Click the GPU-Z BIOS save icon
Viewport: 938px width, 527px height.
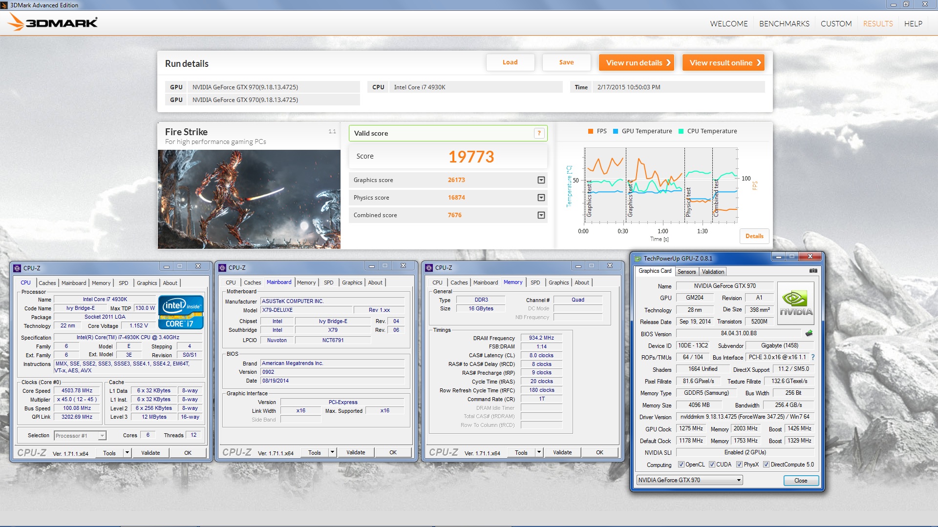click(809, 333)
